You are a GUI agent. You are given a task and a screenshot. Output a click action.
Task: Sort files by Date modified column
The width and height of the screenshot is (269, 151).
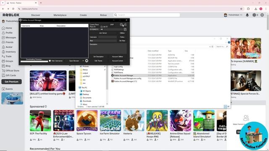pyautogui.click(x=153, y=51)
